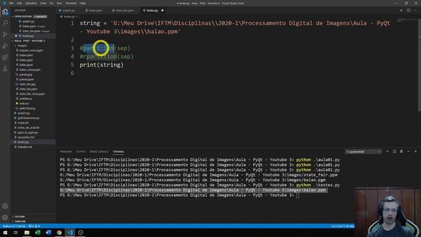
Task: Expand the Outline section
Action: pyautogui.click(x=20, y=217)
